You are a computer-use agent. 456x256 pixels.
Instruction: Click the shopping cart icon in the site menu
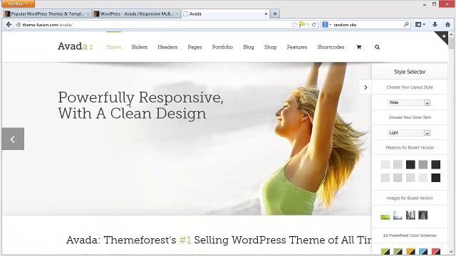359,47
